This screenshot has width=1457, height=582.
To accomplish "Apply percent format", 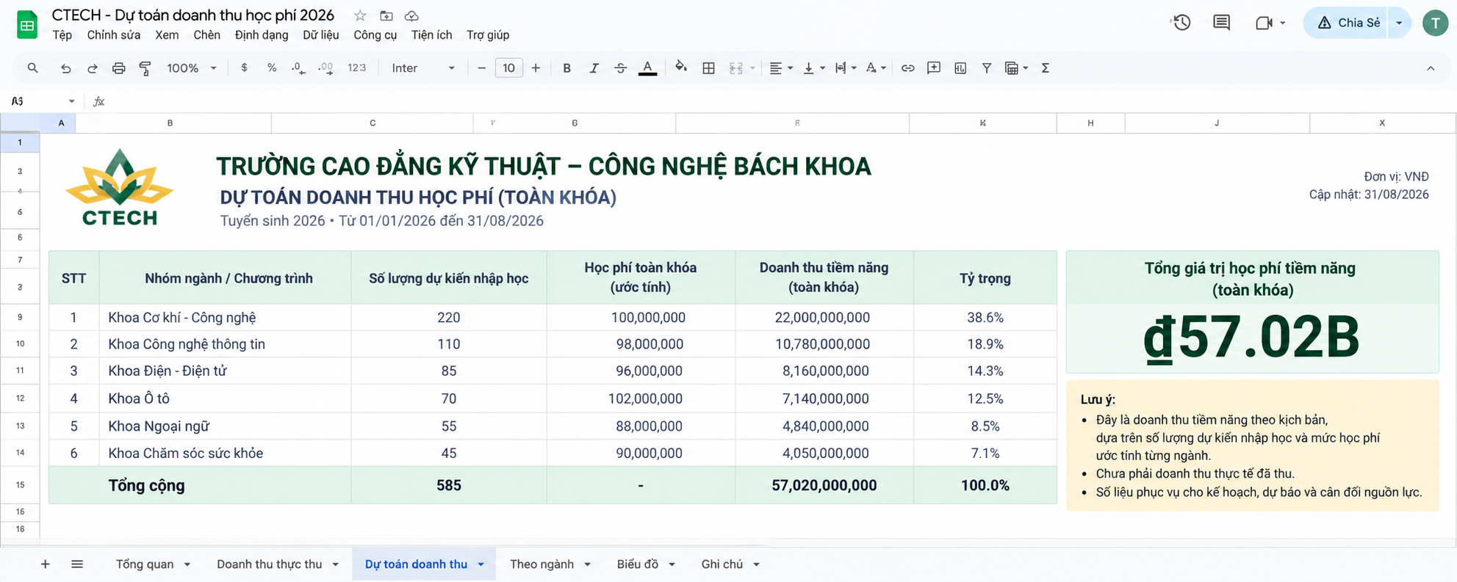I will [272, 68].
